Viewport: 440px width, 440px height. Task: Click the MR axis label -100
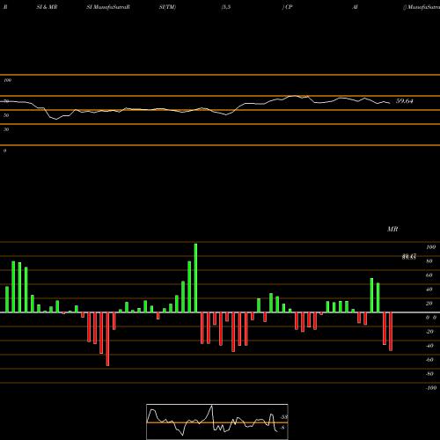click(x=431, y=388)
